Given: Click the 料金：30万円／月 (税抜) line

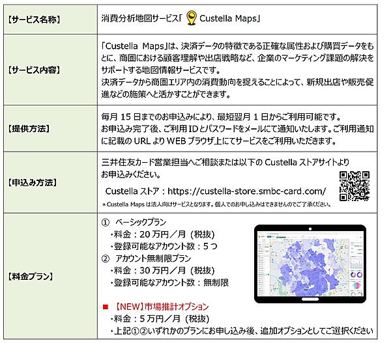Looking at the screenshot, I should [x=162, y=271].
